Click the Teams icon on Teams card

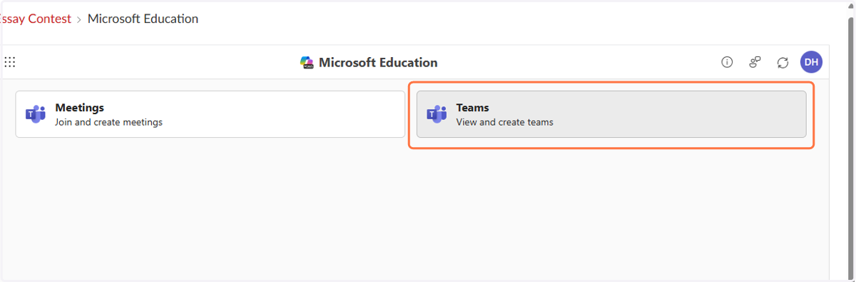click(437, 114)
